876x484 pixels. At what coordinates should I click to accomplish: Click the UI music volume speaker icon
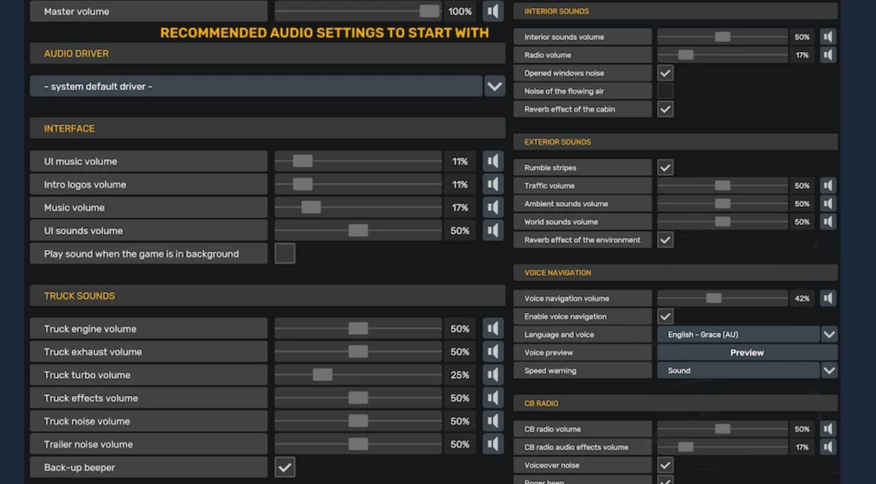coord(493,161)
